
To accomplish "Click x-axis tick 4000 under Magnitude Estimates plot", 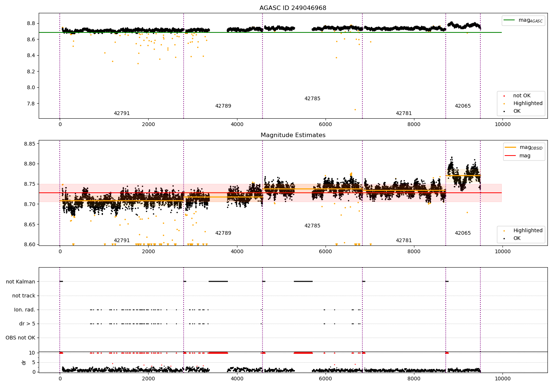I will 237,252.
